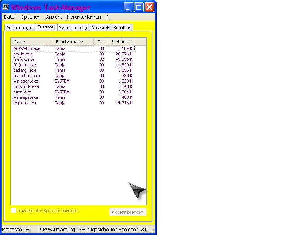Open the Herunterfahren menu
This screenshot has height=235, width=293.
point(84,17)
